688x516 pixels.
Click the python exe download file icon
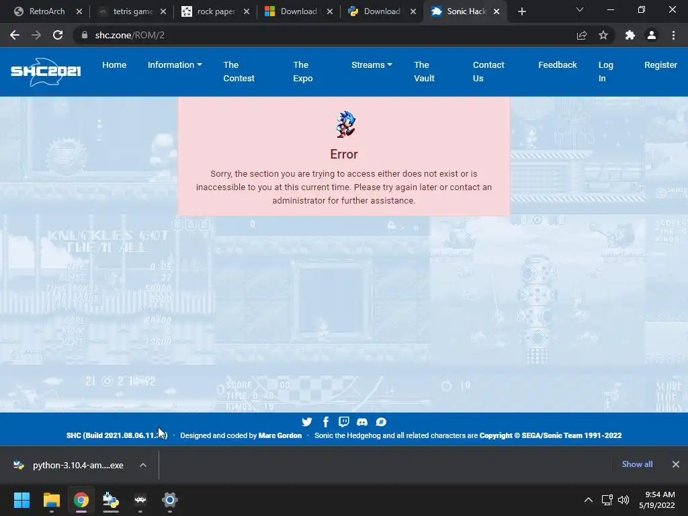[x=18, y=465]
